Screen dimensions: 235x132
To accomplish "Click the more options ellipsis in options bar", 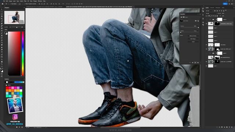I will pos(63,4).
